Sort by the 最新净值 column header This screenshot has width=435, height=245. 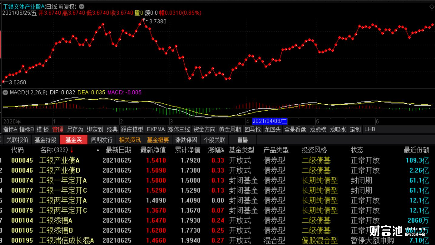click(153, 150)
